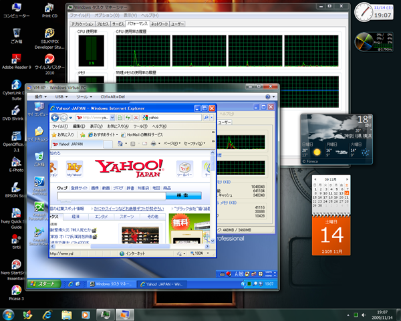Switch to the ネットワーク tab in Task Manager

159,23
